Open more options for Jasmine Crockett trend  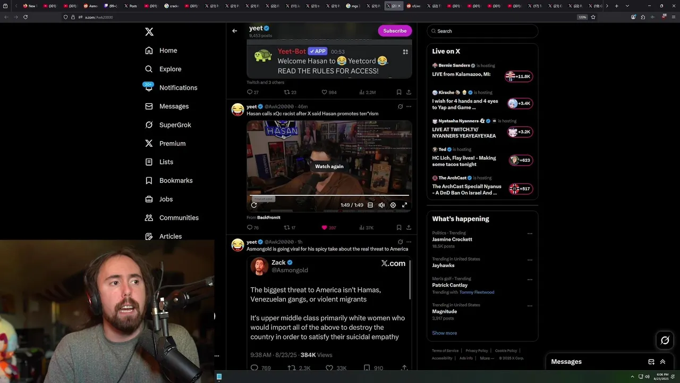(x=530, y=234)
